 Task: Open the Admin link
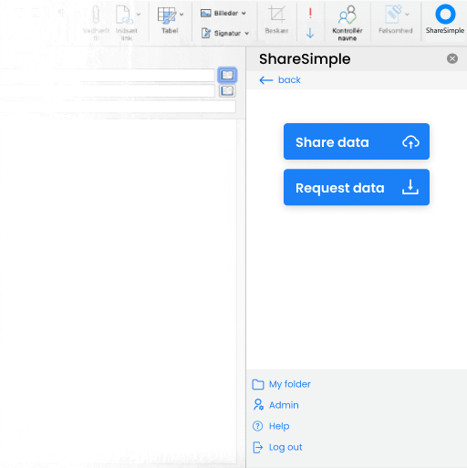click(x=275, y=405)
